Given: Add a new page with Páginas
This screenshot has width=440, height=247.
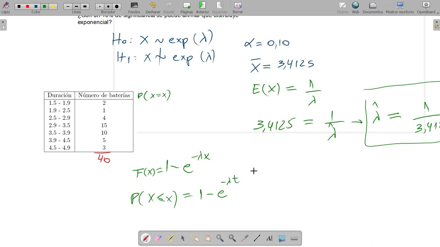Looking at the screenshot, I should pos(187,8).
